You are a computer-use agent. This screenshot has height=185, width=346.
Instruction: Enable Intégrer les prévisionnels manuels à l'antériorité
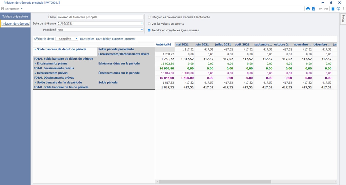[149, 17]
